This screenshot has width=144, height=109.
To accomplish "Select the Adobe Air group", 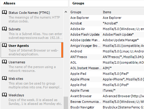I will click(77, 29).
